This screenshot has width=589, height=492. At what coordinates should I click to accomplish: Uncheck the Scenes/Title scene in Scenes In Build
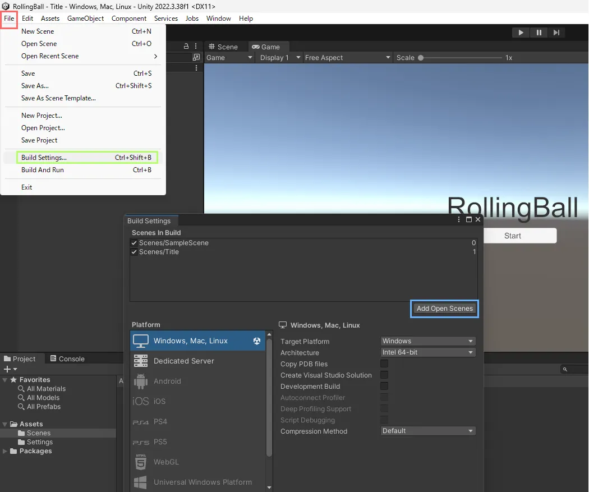coord(134,251)
